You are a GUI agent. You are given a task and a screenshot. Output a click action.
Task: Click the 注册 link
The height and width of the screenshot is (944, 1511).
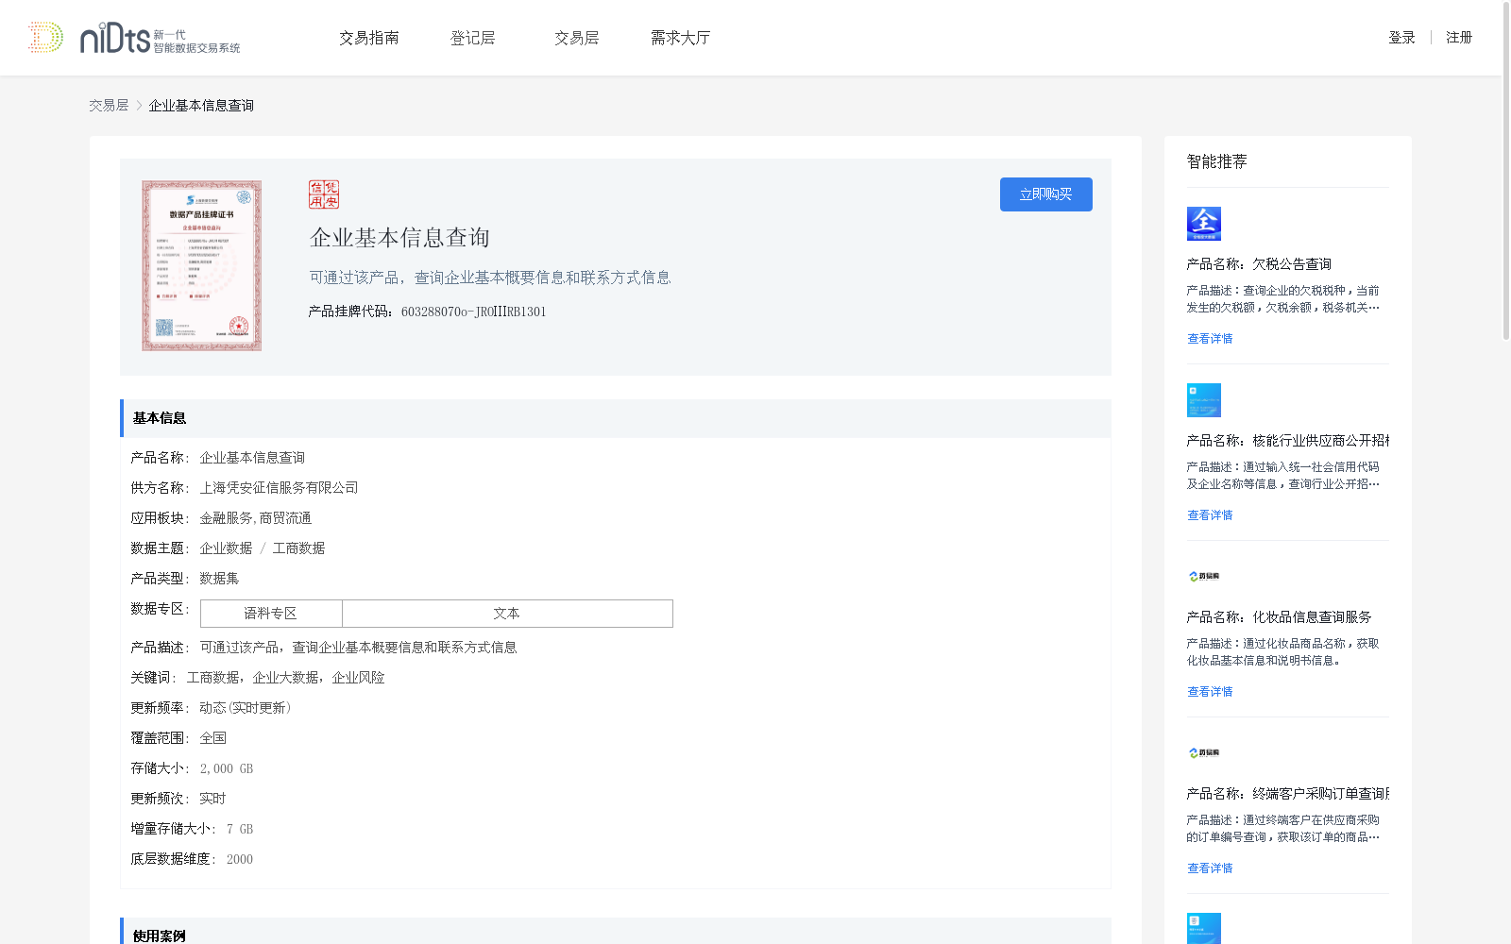(x=1459, y=38)
